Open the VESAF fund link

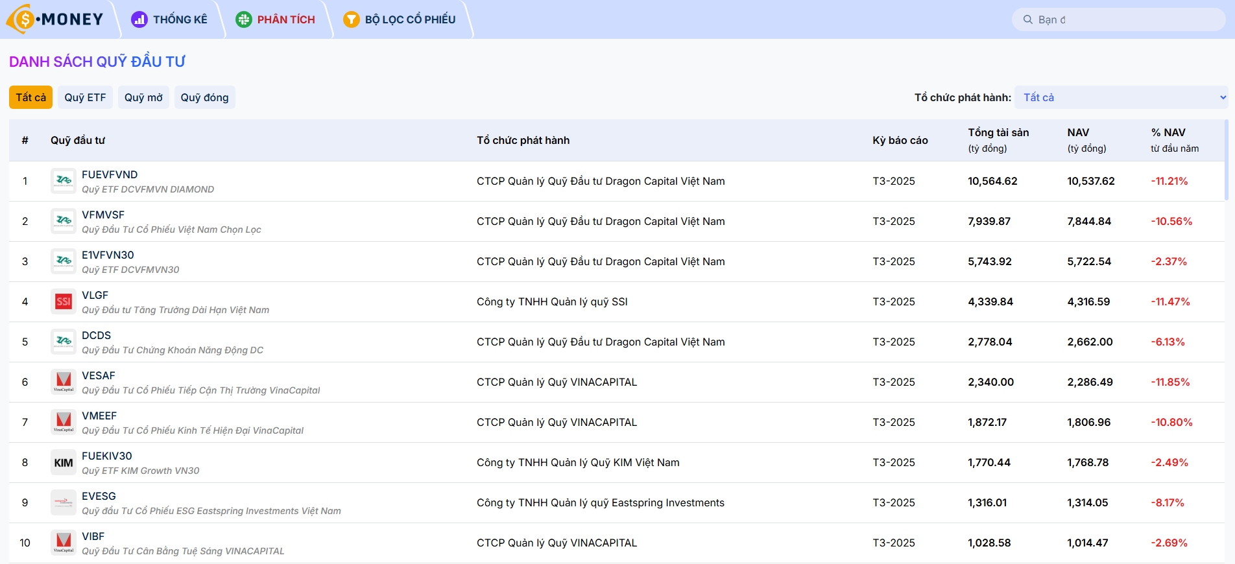98,375
